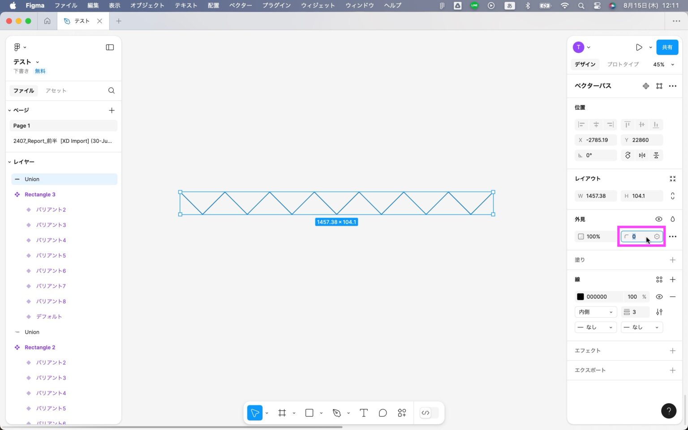Select the Text tool
The height and width of the screenshot is (430, 688).
tap(363, 413)
